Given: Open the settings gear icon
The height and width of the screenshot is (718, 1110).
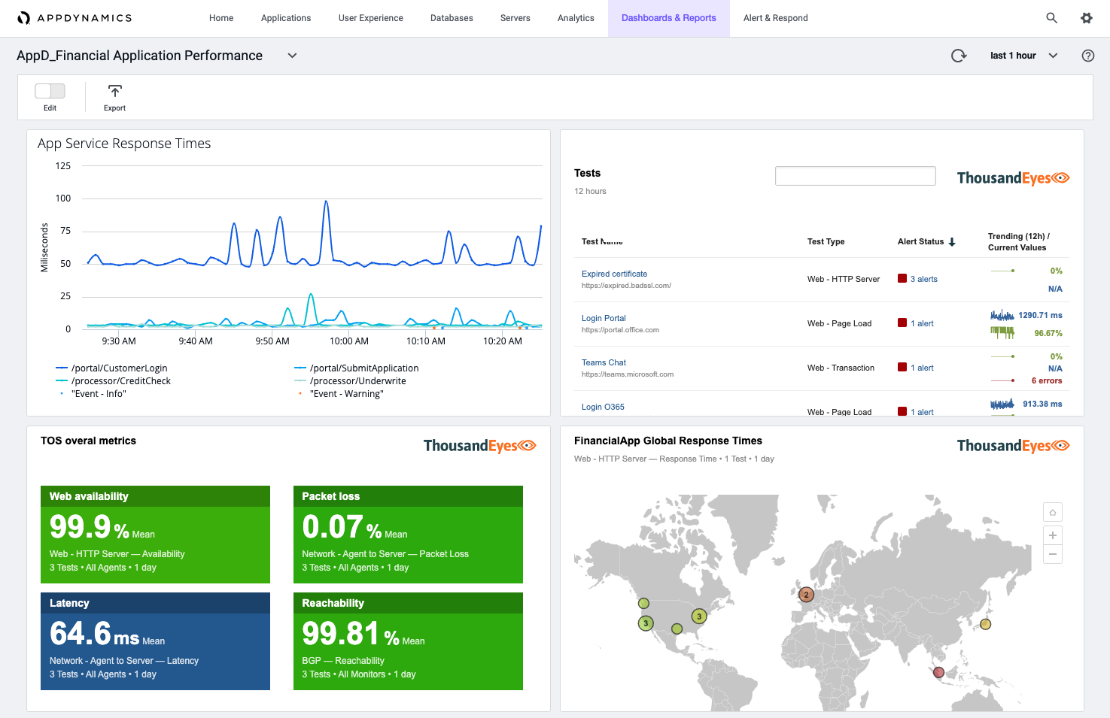Looking at the screenshot, I should (x=1087, y=18).
